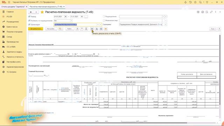The height and width of the screenshot is (126, 224).
Task: Toggle the Организация checkbox
Action: [x=29, y=24]
